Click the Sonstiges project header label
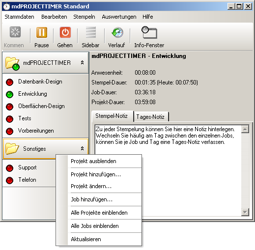The image size is (255, 250). pyautogui.click(x=34, y=149)
